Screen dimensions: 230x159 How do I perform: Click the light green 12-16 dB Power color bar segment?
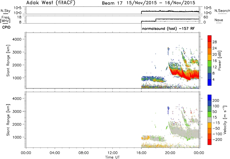point(210,64)
